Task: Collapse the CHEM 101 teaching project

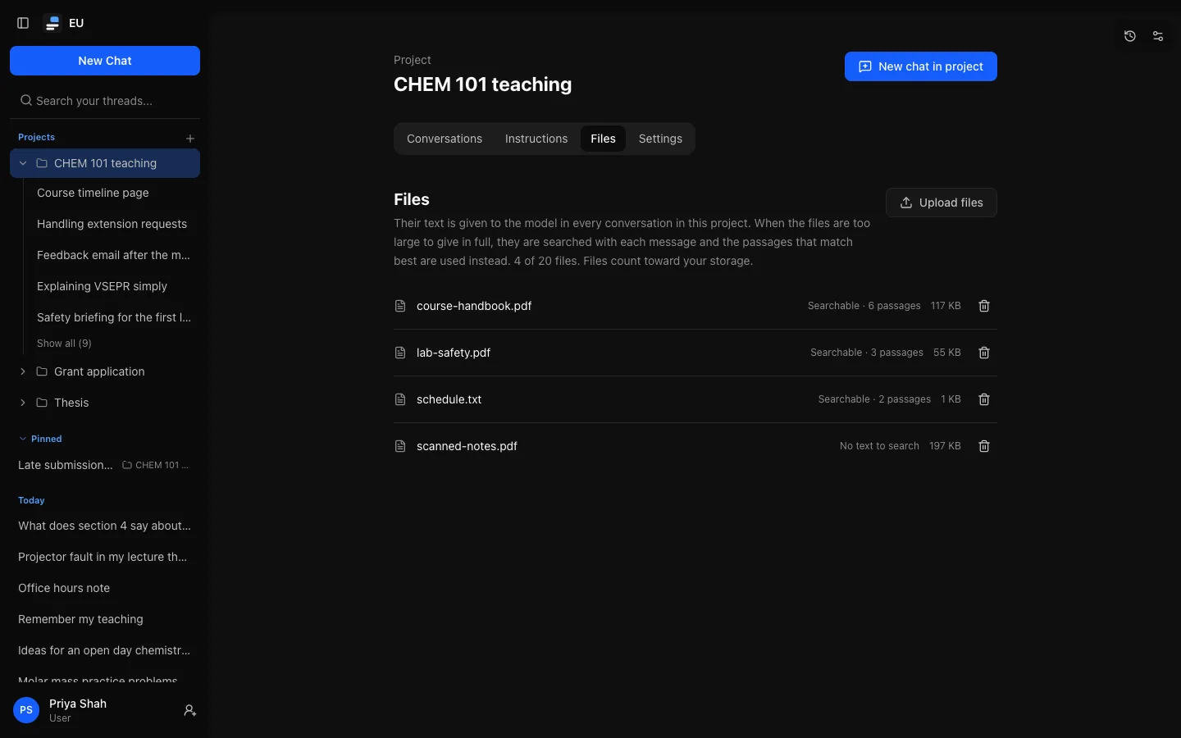Action: [23, 163]
